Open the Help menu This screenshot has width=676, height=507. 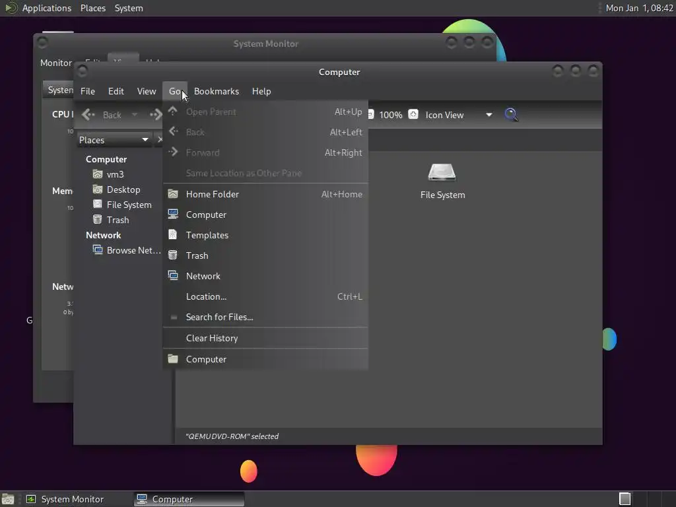[261, 91]
